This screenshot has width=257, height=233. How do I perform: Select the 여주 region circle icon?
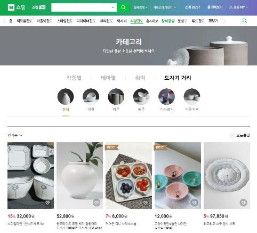click(116, 97)
